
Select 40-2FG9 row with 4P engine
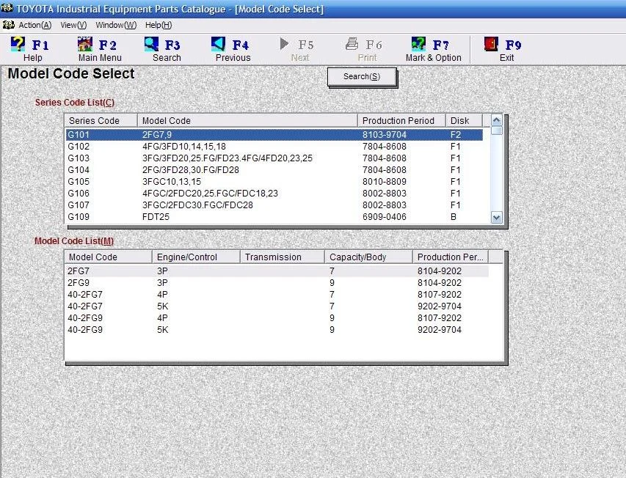(x=277, y=318)
